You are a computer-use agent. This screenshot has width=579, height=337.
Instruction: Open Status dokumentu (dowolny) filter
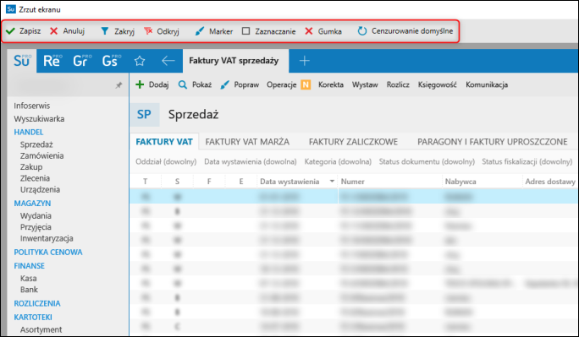click(427, 161)
